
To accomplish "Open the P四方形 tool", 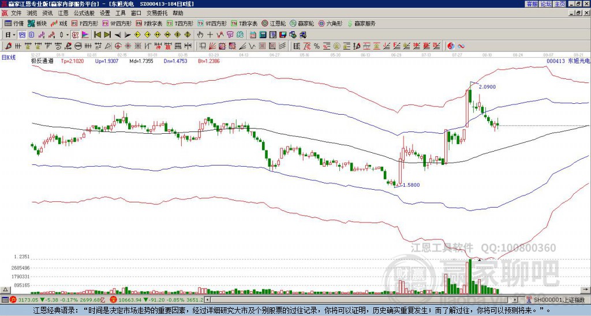I will (x=85, y=23).
